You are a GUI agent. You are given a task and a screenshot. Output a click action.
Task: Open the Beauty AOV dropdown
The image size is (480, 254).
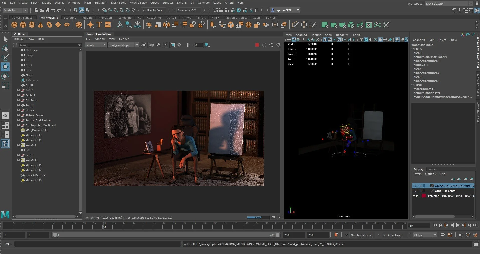pyautogui.click(x=96, y=45)
